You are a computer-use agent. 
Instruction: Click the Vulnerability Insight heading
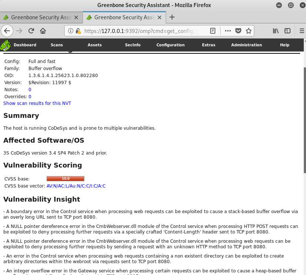(x=42, y=199)
